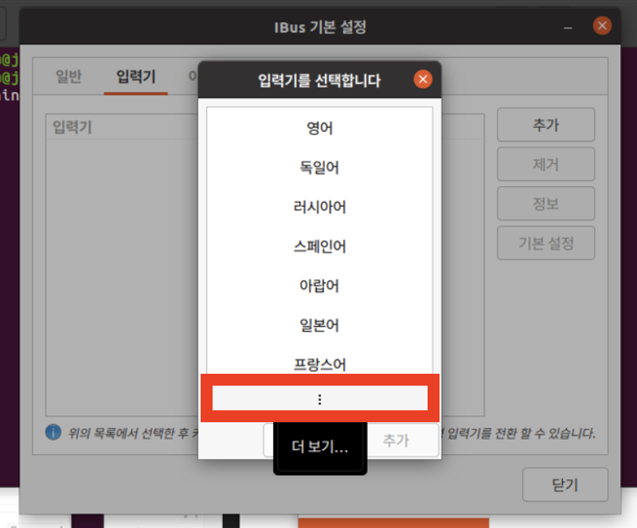Screen dimensions: 637x528
Task: Choose 러시아어 from the language list
Action: pos(320,207)
